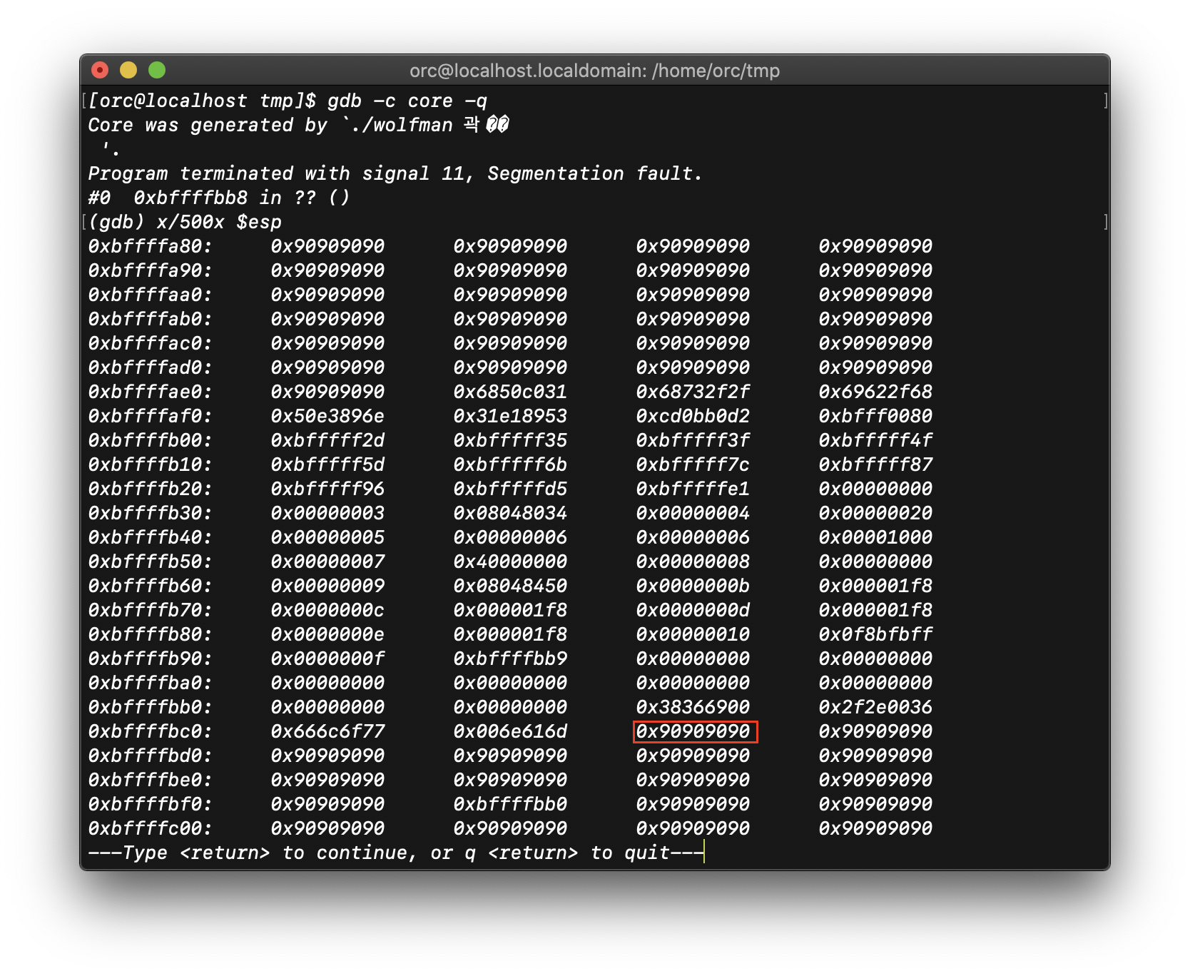The height and width of the screenshot is (976, 1190).
Task: Click the red-boxed 0x90909090 in row 0xbffffbc0
Action: (x=695, y=732)
